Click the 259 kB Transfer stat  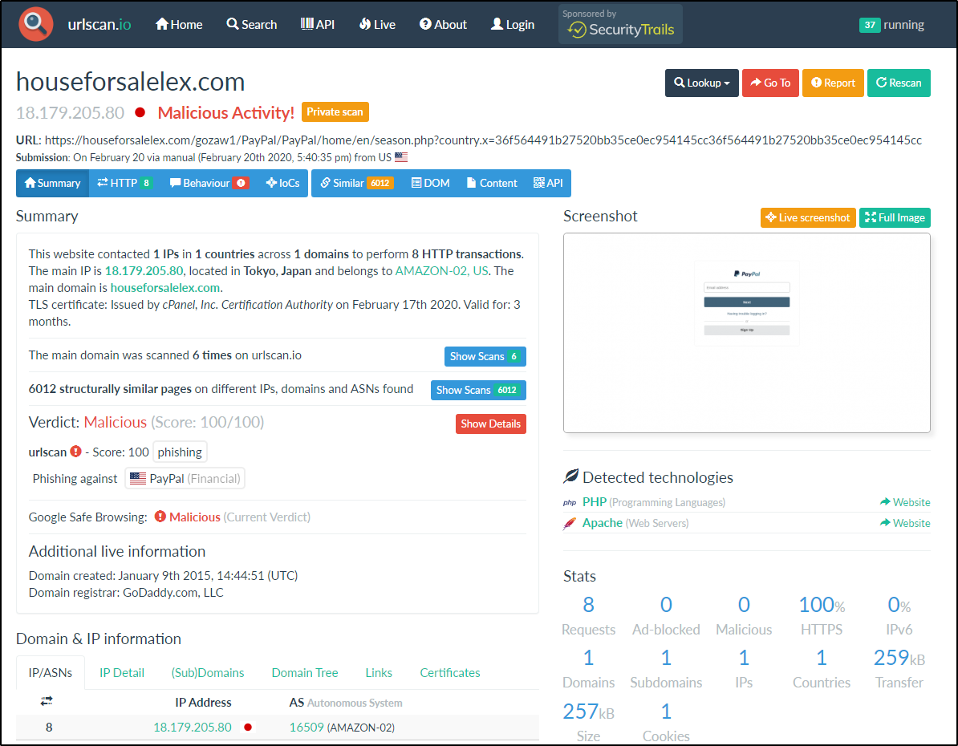pos(899,668)
